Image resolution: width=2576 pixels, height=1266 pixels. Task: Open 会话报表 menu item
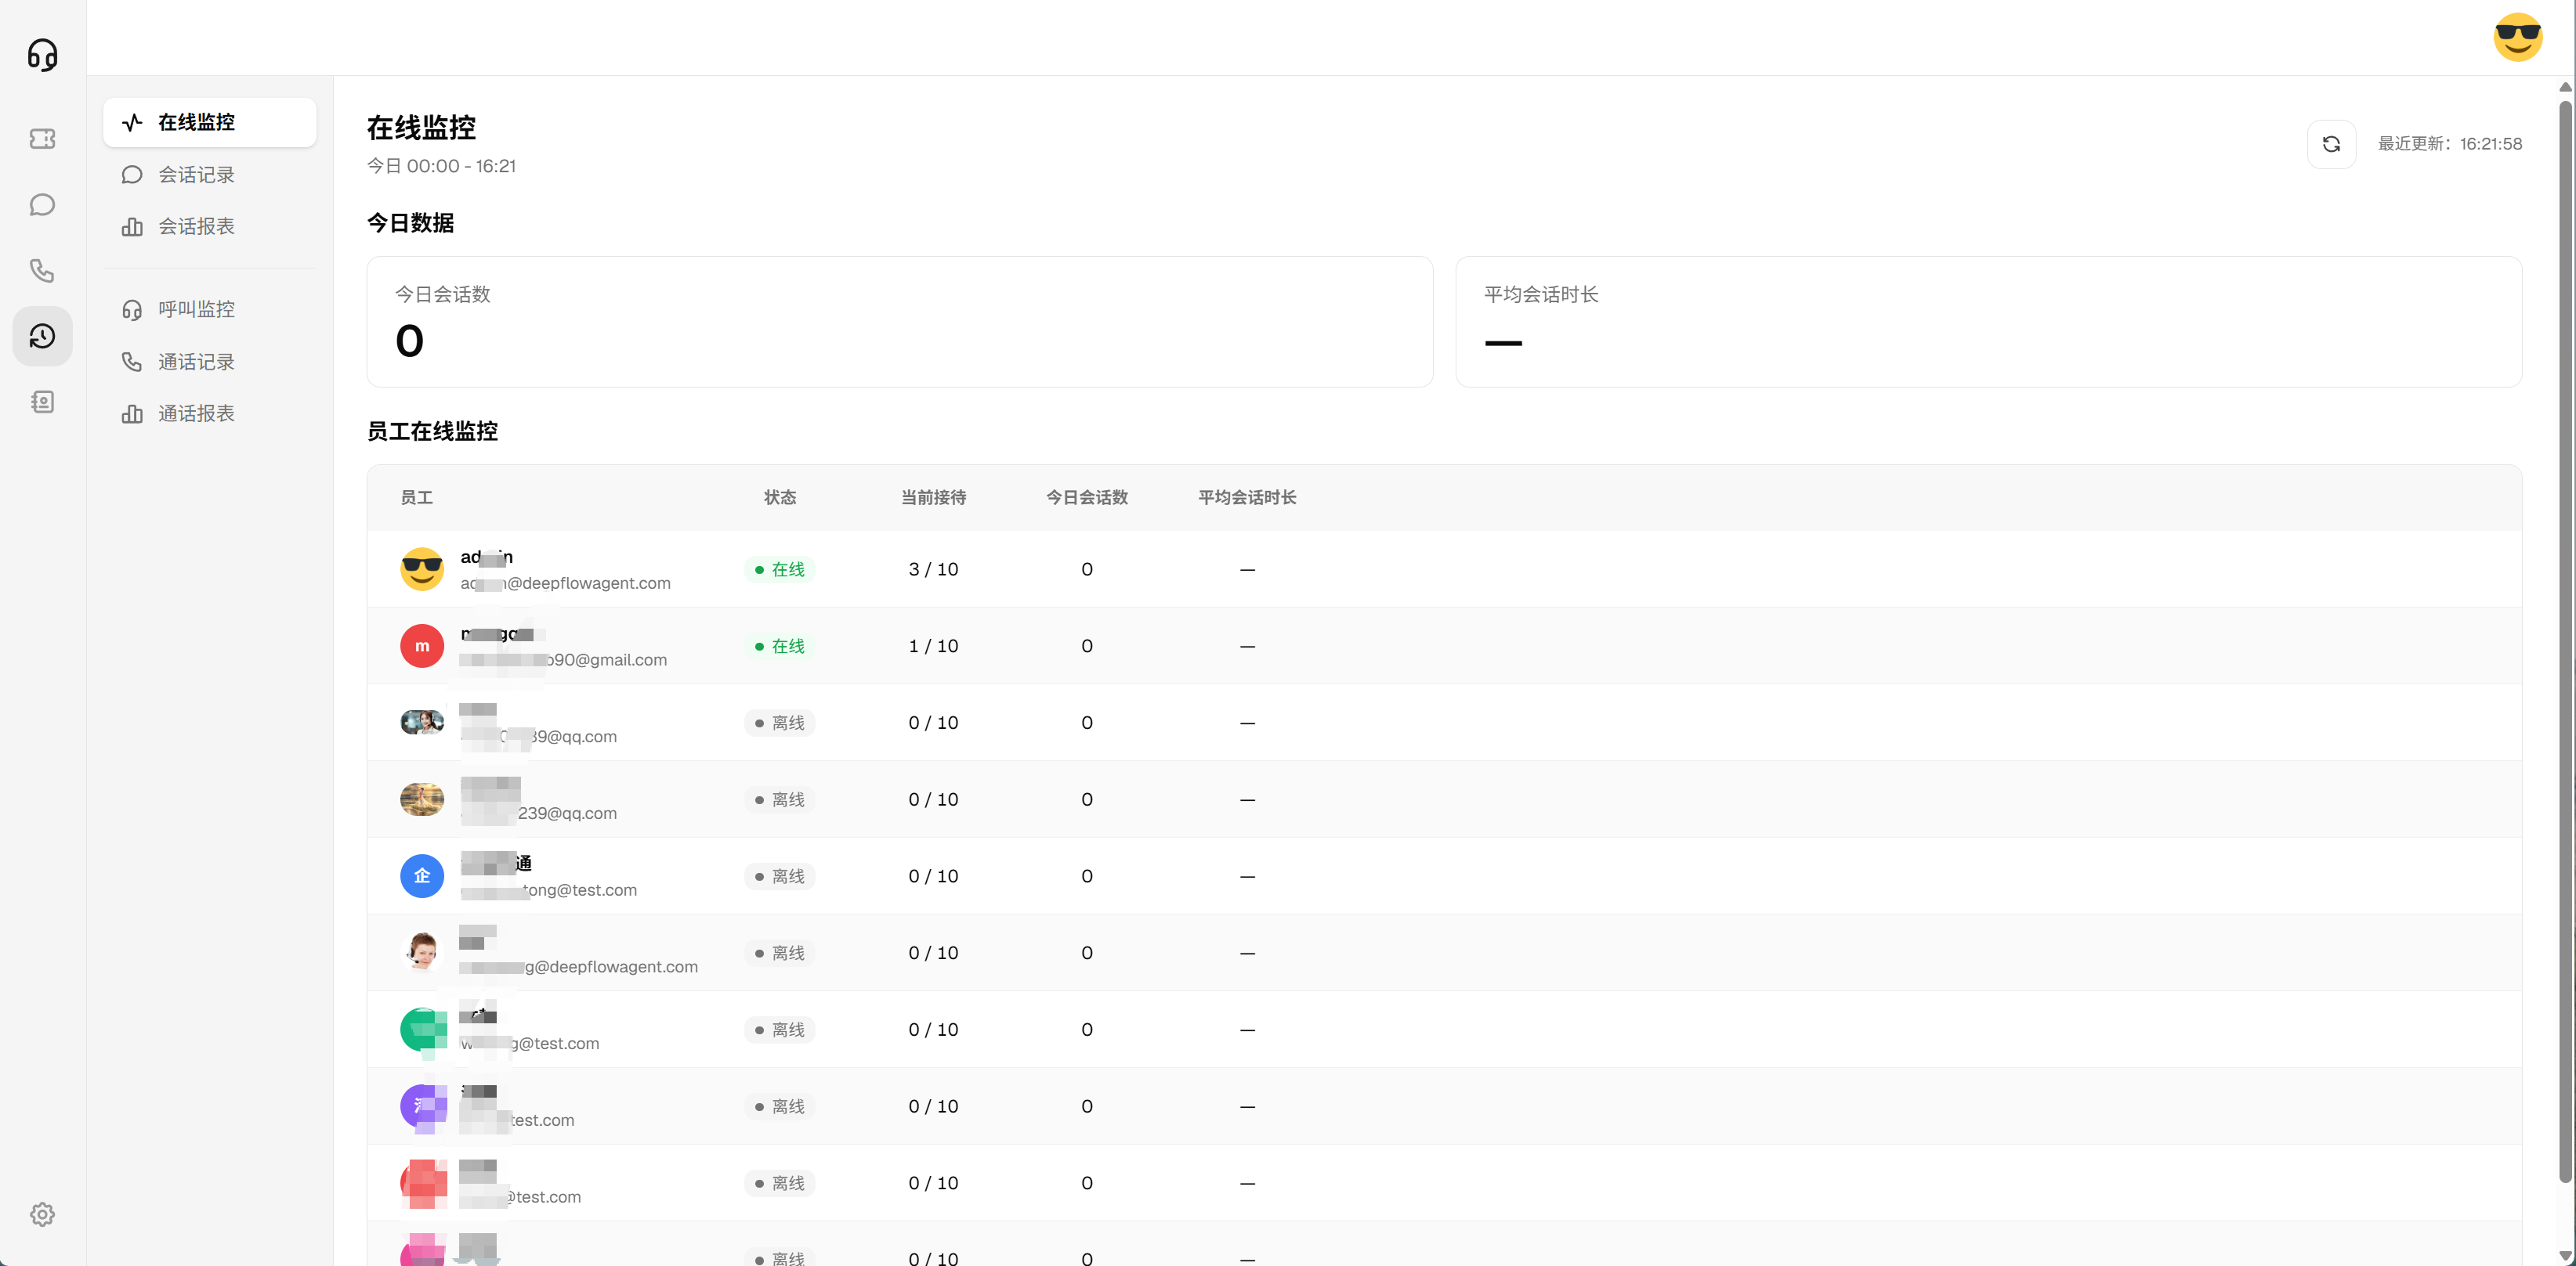[210, 227]
